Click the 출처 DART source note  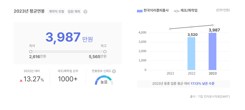coord(210,97)
